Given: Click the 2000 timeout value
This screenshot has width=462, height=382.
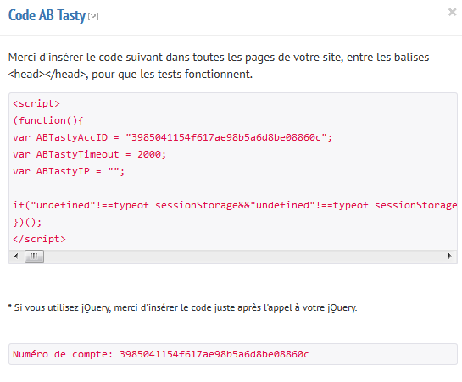Looking at the screenshot, I should click(149, 154).
